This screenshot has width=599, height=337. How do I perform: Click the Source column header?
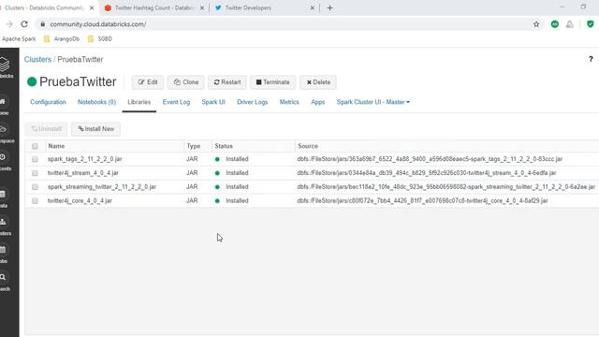308,146
